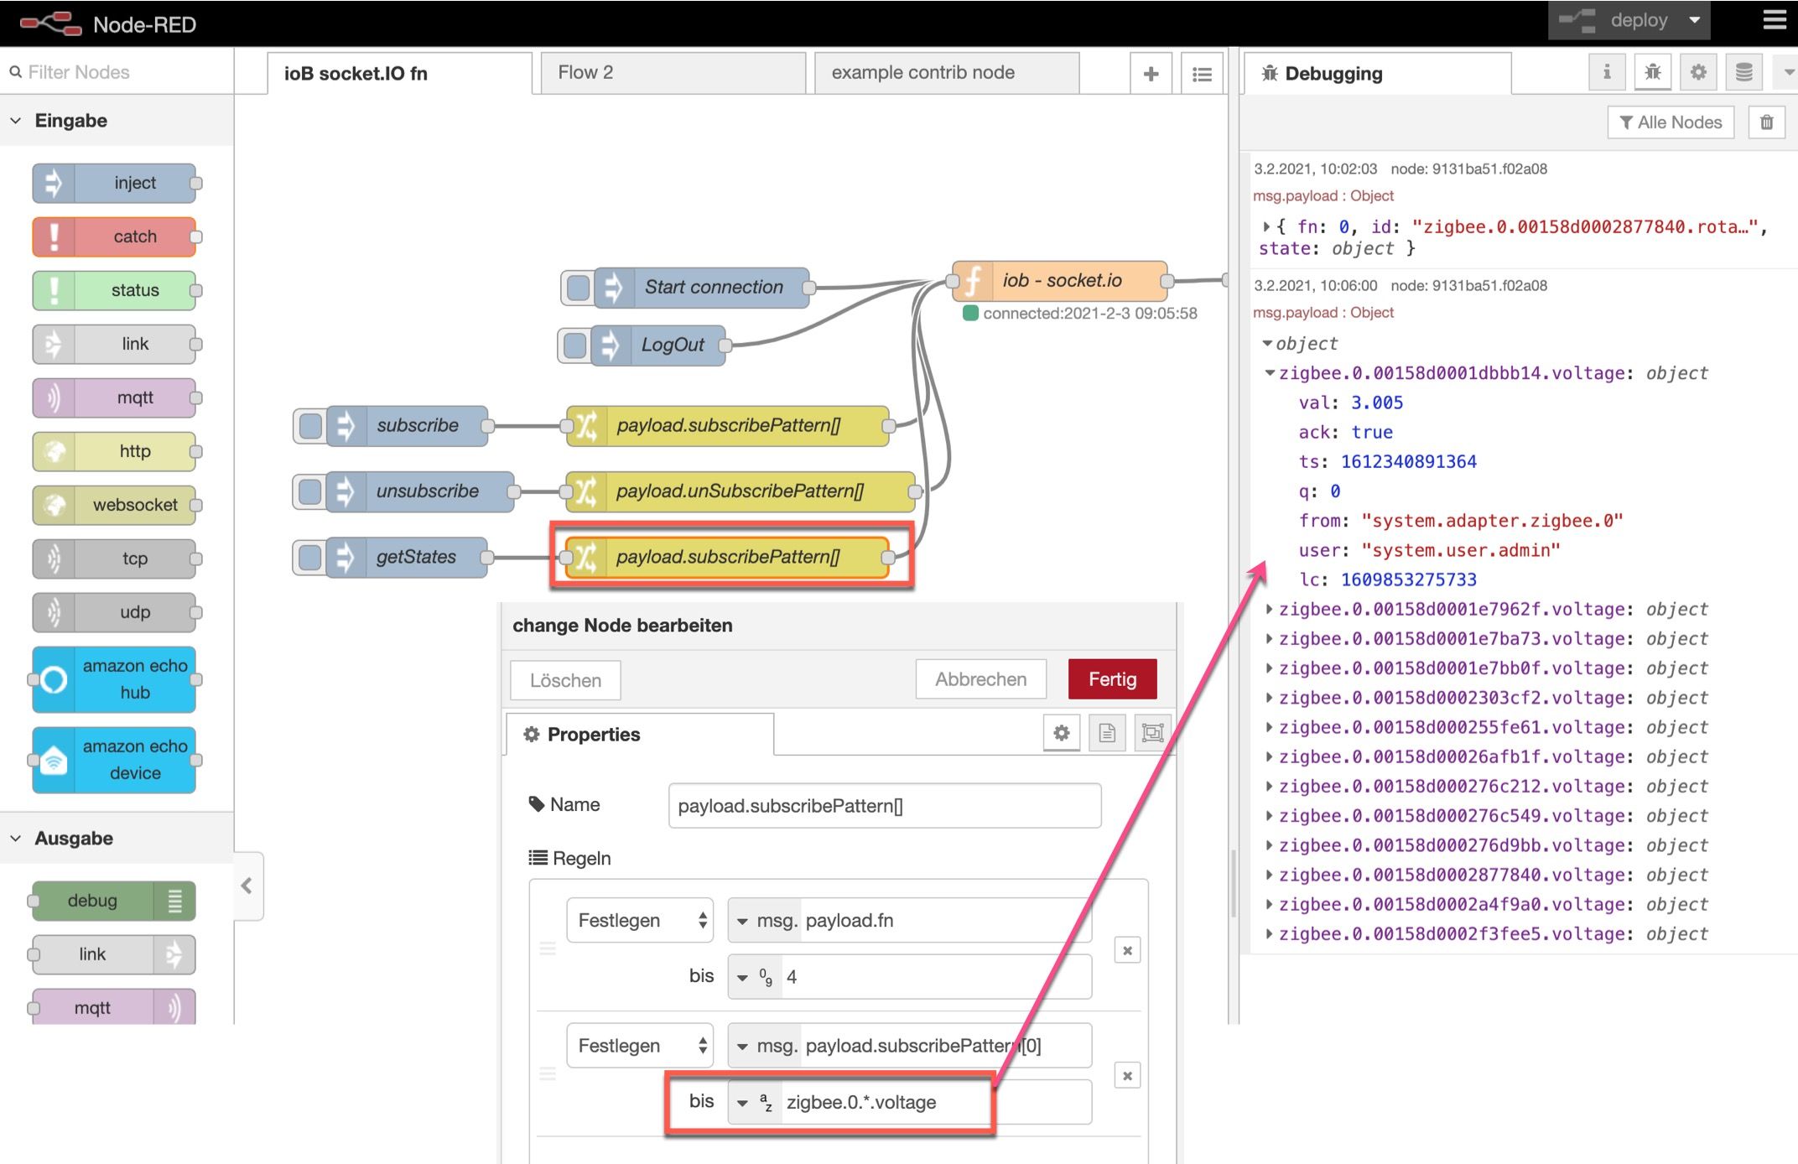Open number type selector for value 4
The image size is (1798, 1164).
click(x=754, y=977)
